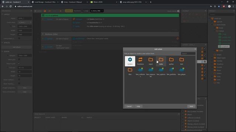Click the Search field in Add action dialog

[x=188, y=54]
